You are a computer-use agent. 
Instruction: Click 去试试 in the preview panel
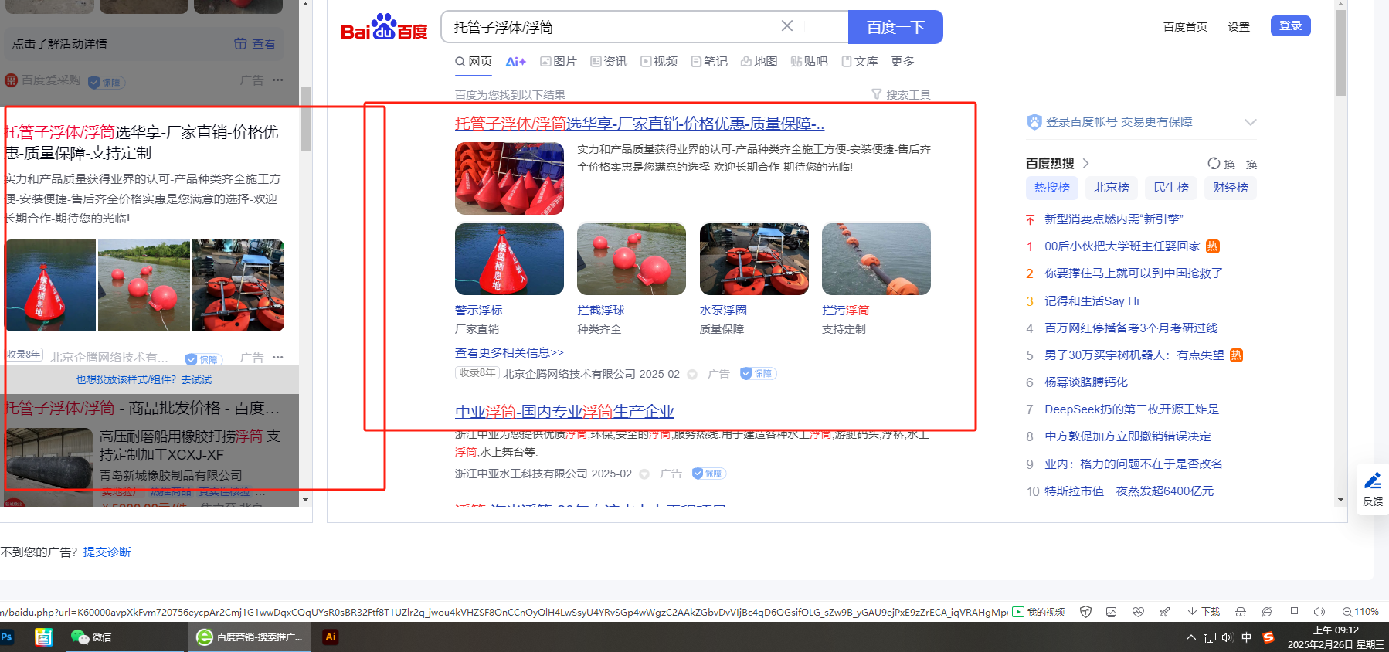(197, 380)
